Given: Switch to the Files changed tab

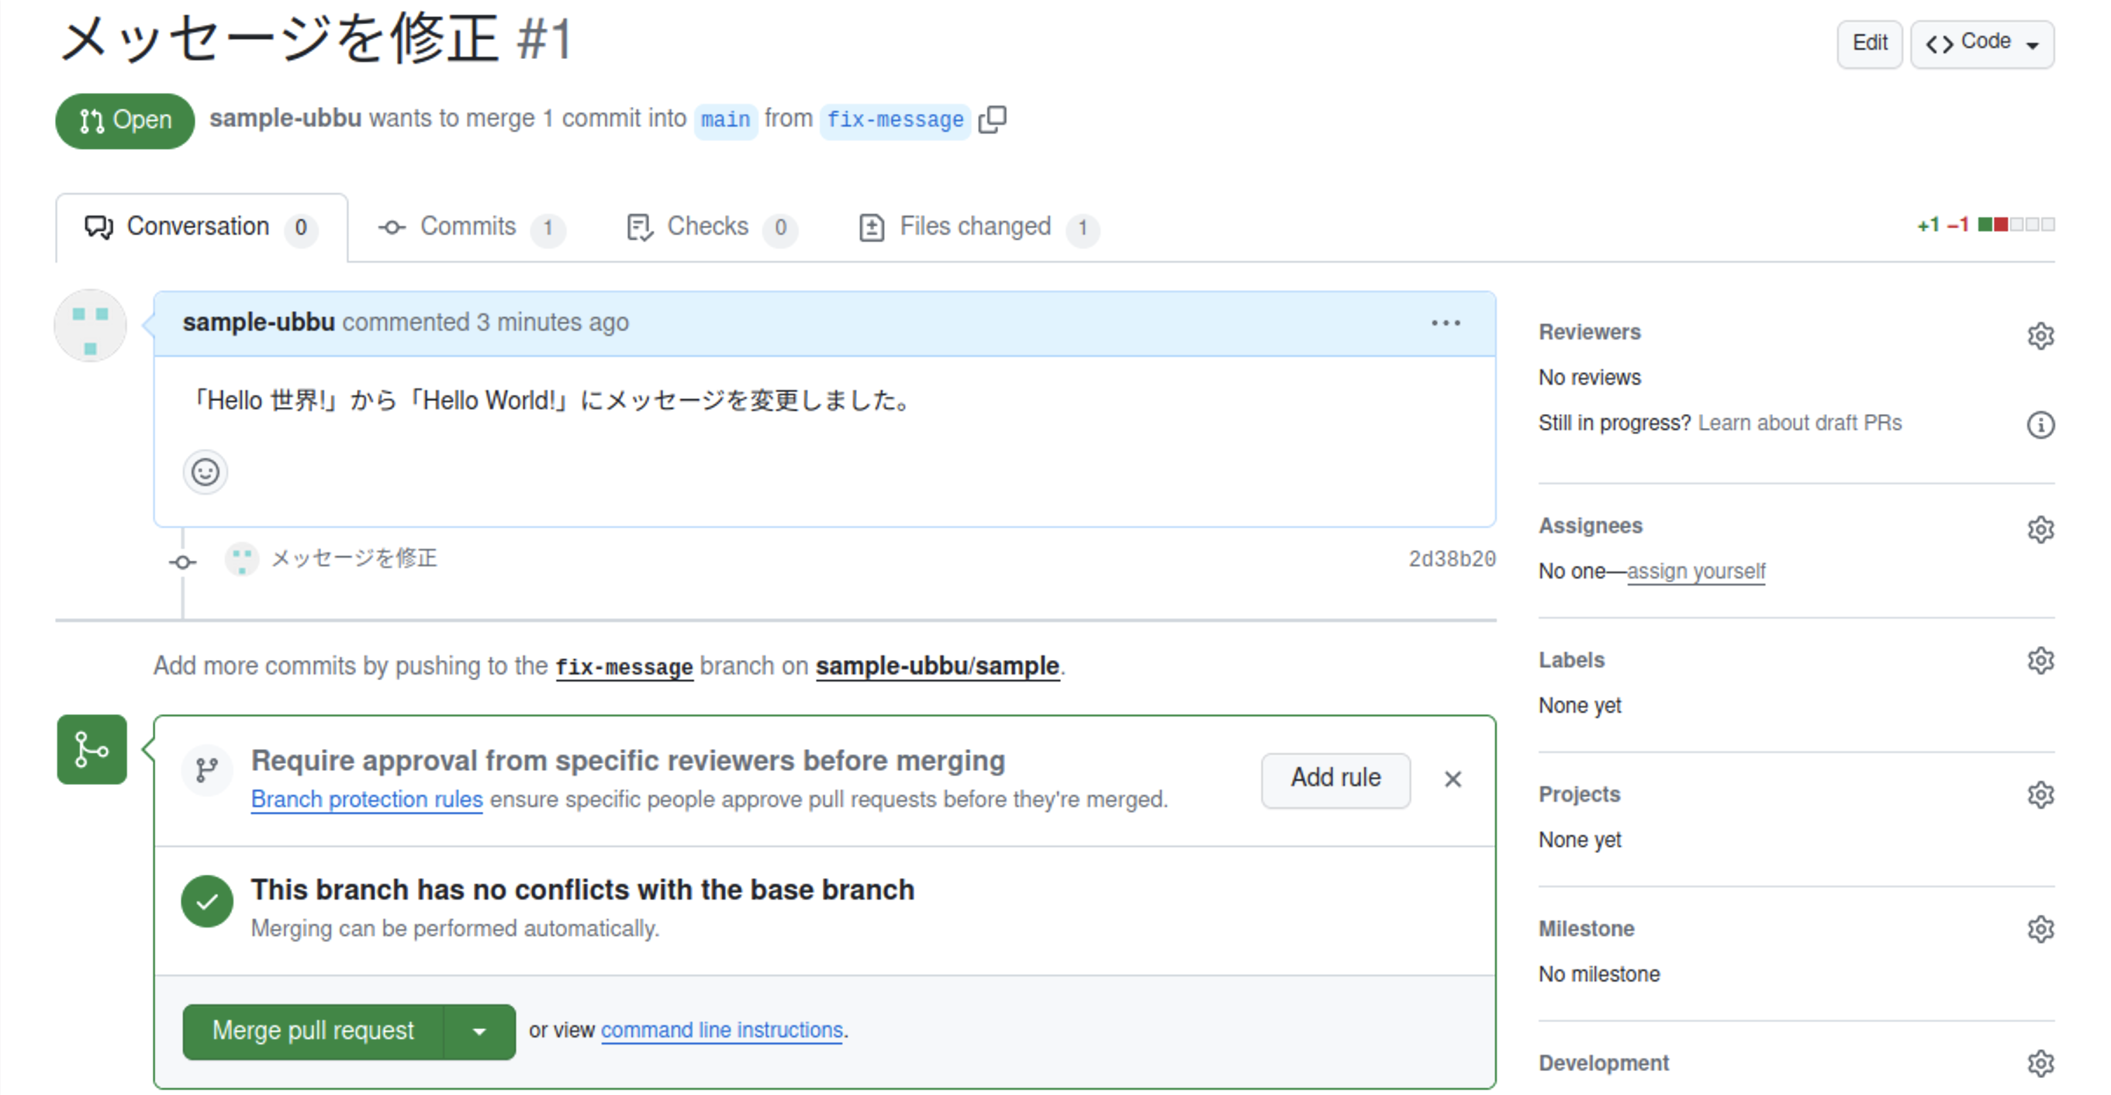Looking at the screenshot, I should pos(976,226).
